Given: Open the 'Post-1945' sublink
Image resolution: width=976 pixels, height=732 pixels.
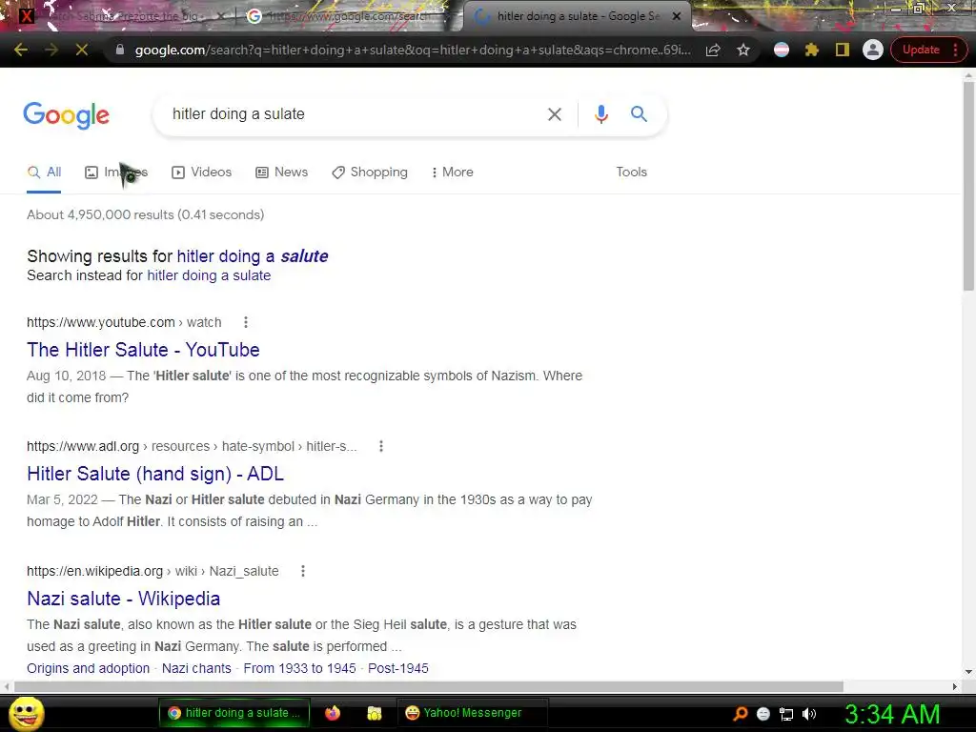Looking at the screenshot, I should [397, 668].
